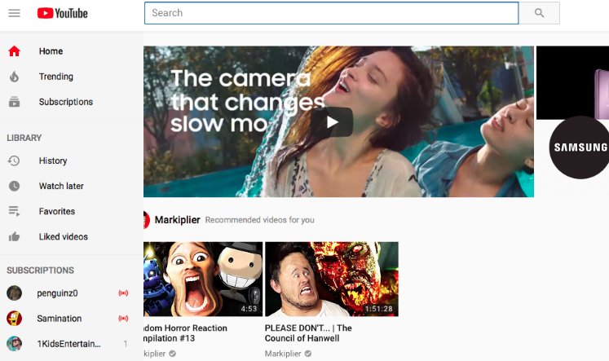Click the 1:51:28 duration badge
The height and width of the screenshot is (361, 609).
click(x=378, y=309)
